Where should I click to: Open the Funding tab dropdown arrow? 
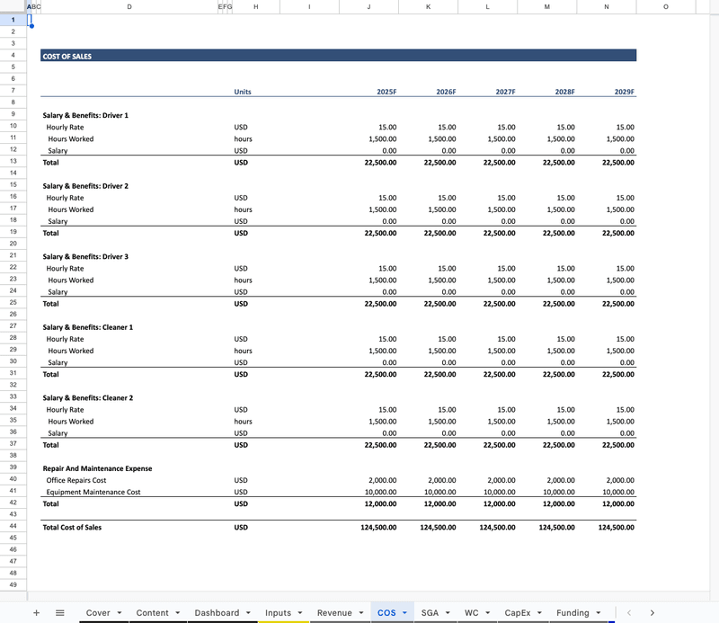598,613
